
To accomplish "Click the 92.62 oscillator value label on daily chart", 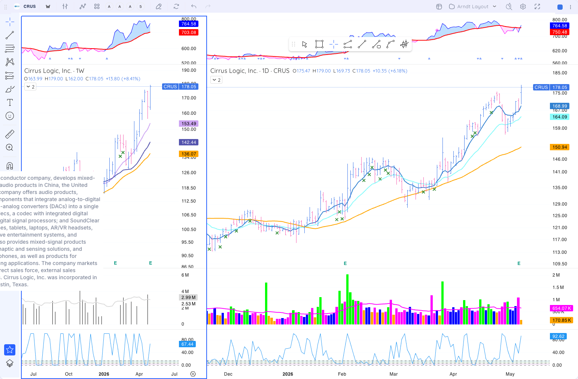I will click(x=559, y=336).
